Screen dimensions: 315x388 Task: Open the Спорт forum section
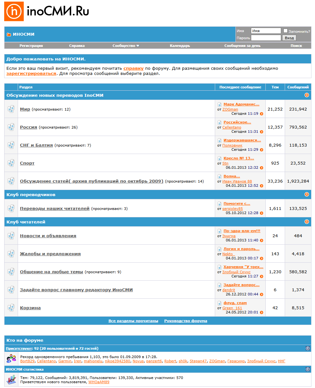27,163
